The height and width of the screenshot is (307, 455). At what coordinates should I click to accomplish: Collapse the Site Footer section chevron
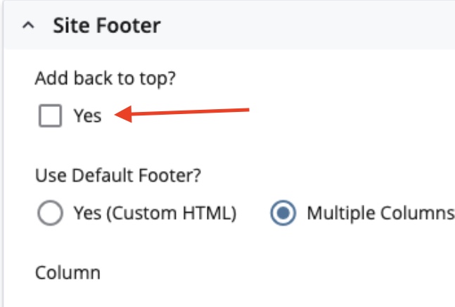tap(28, 27)
